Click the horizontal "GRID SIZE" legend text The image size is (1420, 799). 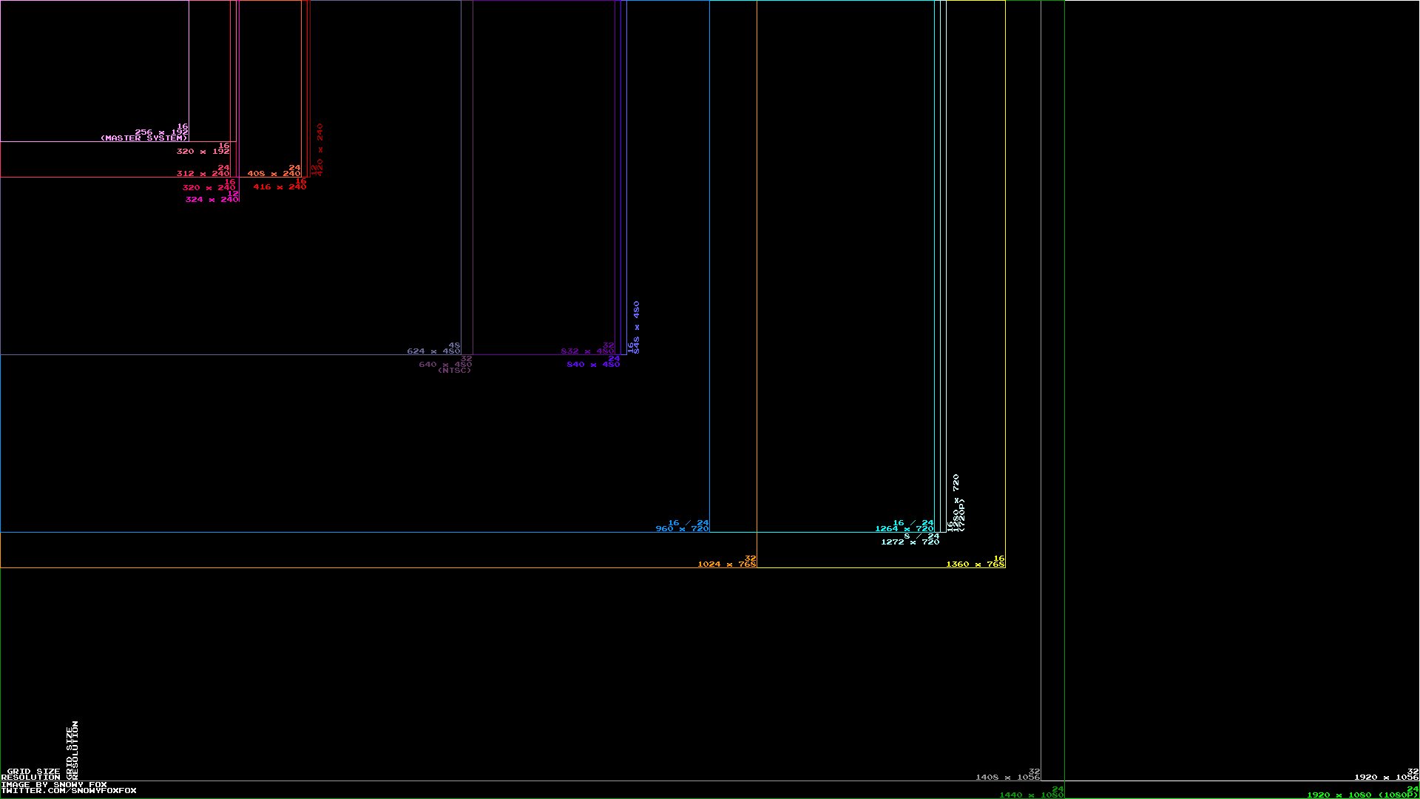(34, 772)
